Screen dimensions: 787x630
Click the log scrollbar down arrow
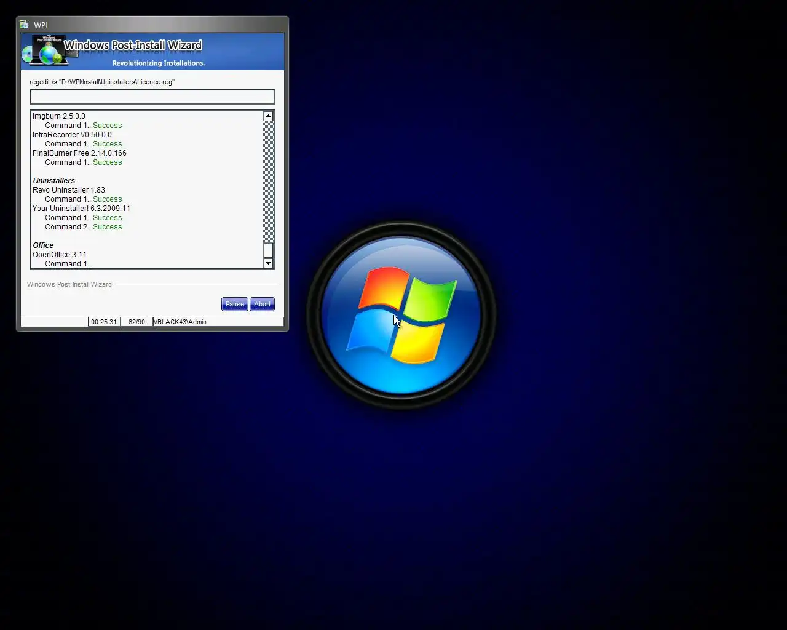coord(268,263)
